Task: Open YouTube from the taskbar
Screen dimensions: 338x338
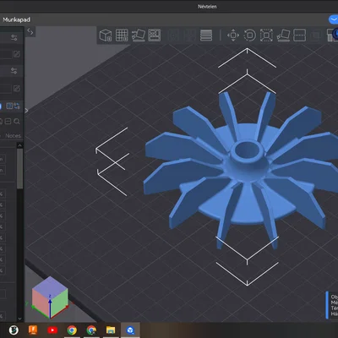Action: [52, 330]
